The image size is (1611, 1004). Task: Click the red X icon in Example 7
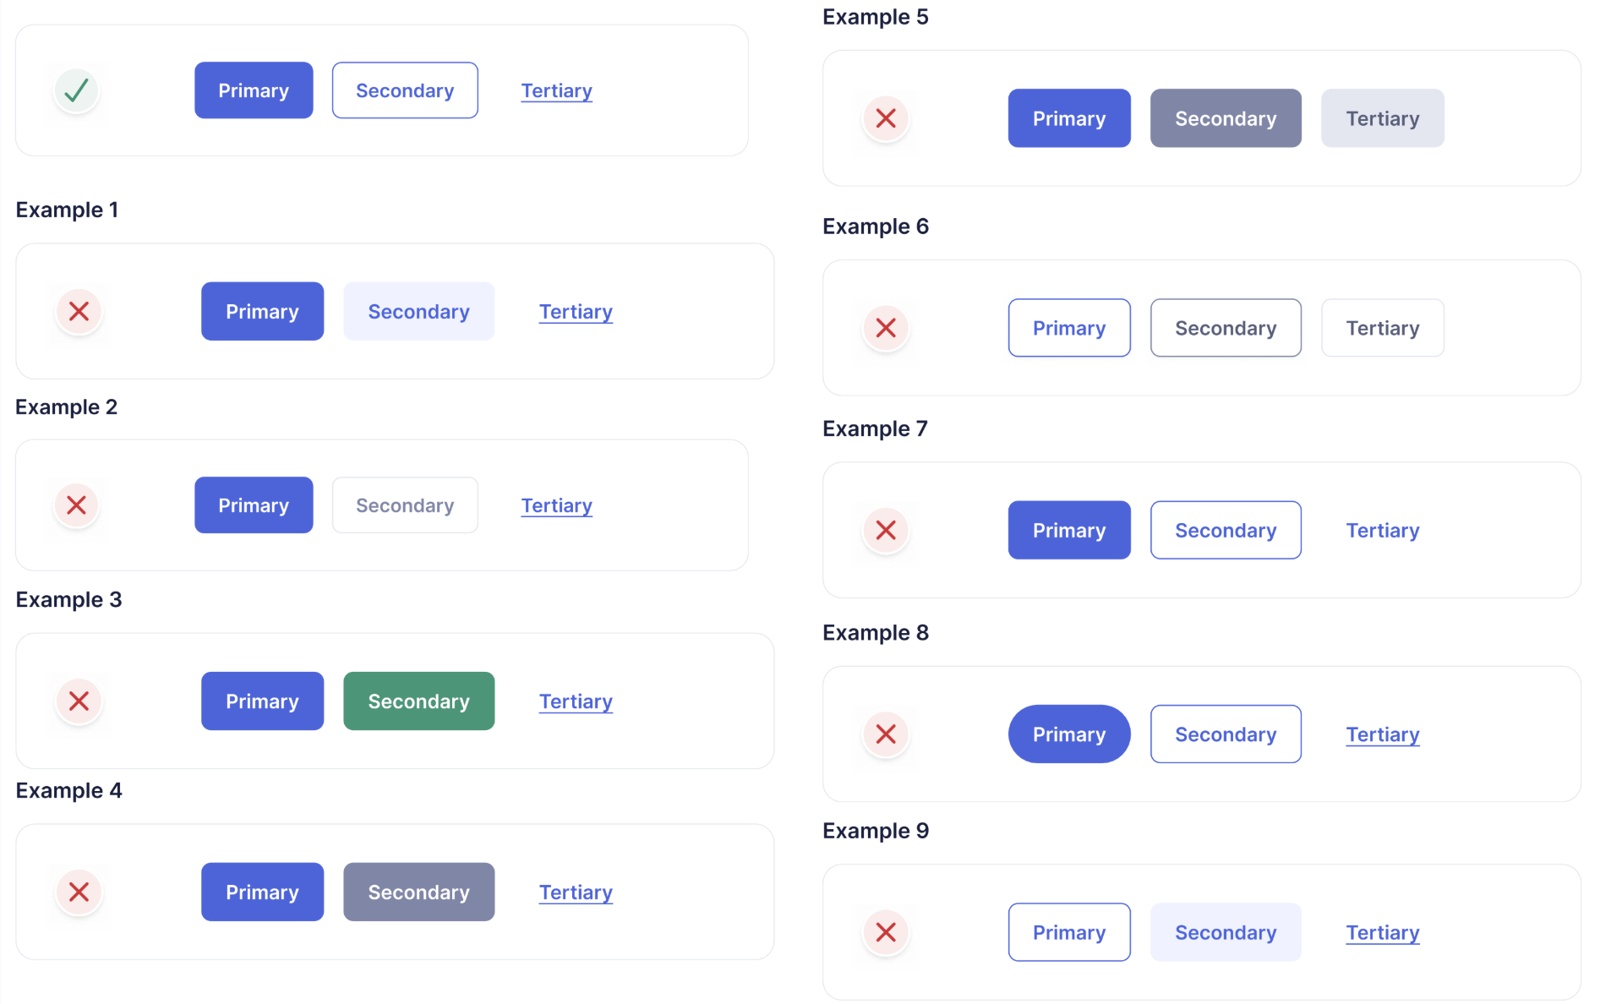point(886,531)
